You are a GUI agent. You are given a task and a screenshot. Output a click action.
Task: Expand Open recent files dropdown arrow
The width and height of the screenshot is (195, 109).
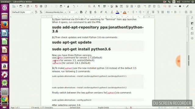point(24,6)
